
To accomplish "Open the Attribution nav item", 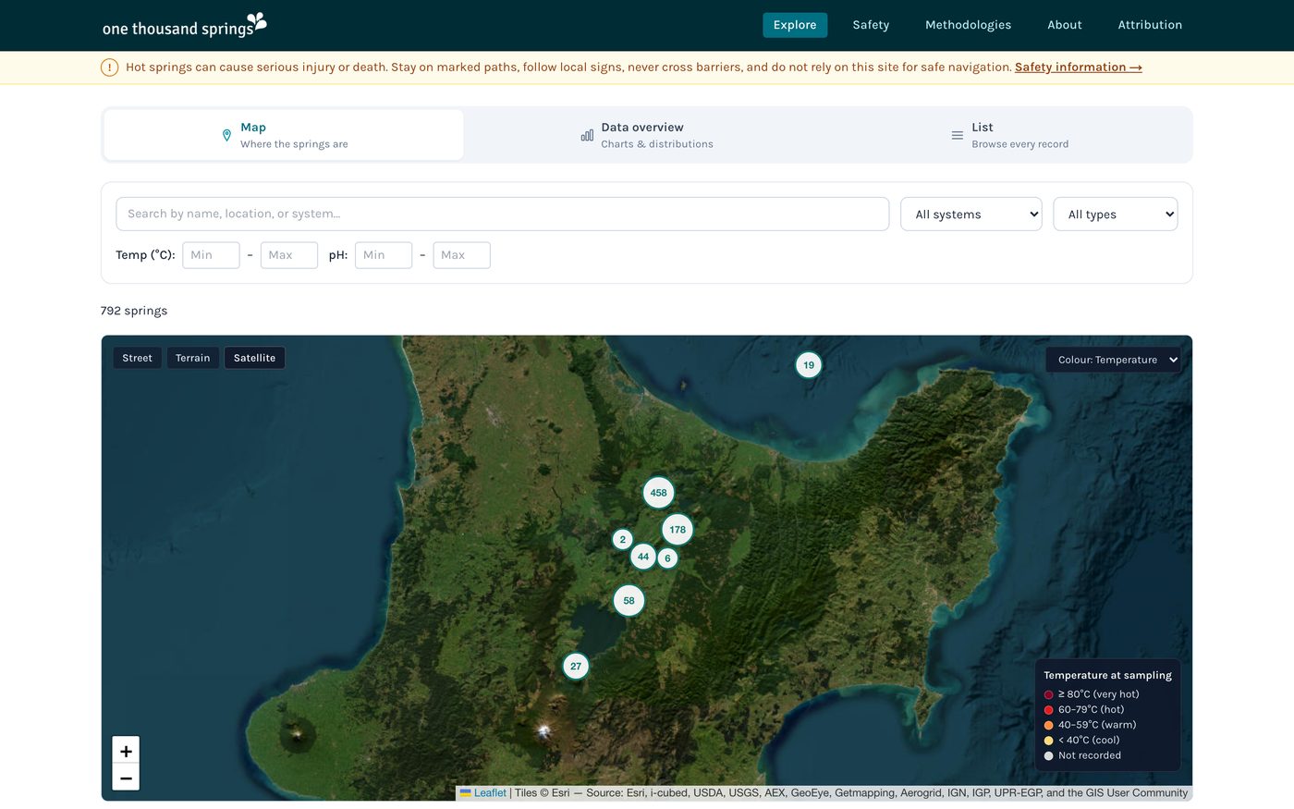I will coord(1150,25).
